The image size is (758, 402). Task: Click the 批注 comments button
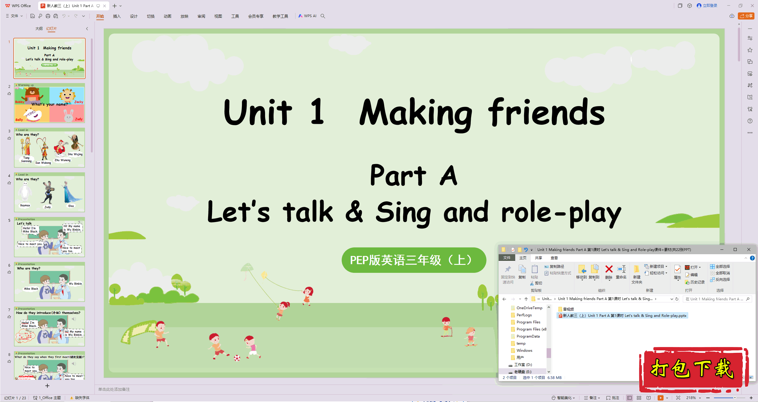pos(613,398)
